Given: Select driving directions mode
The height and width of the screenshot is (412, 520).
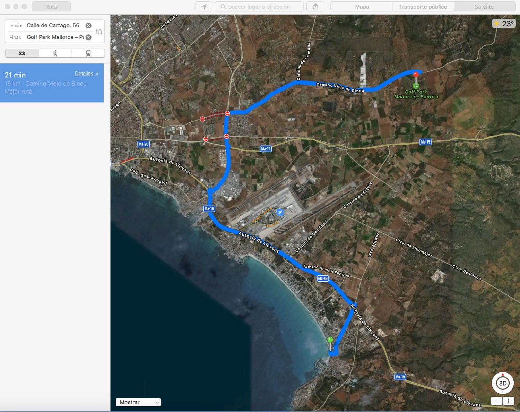Looking at the screenshot, I should (x=22, y=53).
